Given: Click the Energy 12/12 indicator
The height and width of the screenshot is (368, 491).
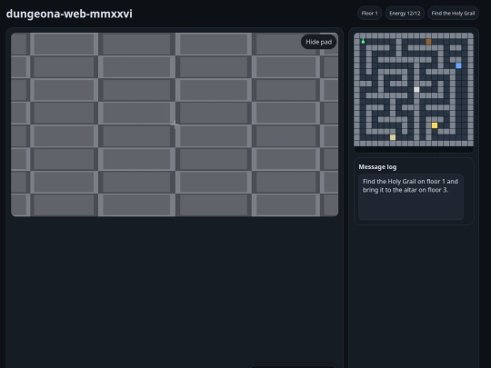Looking at the screenshot, I should 405,14.
